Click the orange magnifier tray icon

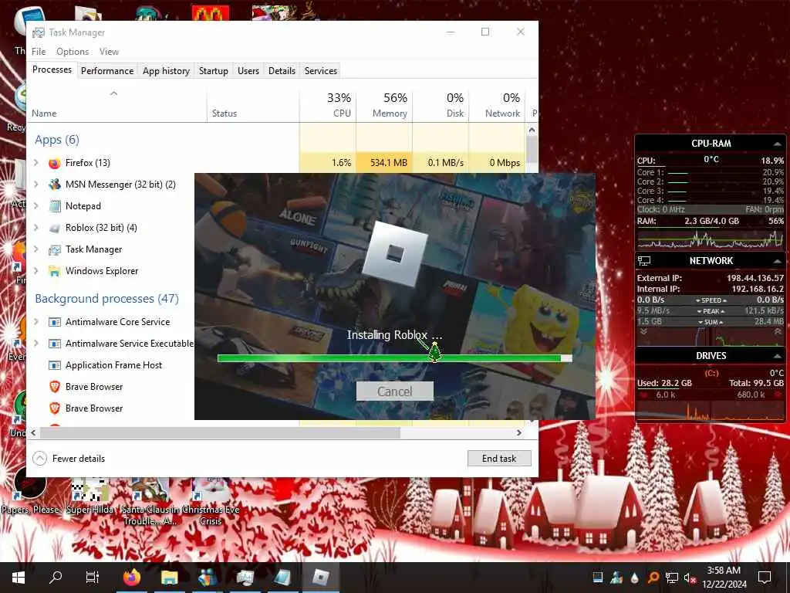tap(653, 578)
